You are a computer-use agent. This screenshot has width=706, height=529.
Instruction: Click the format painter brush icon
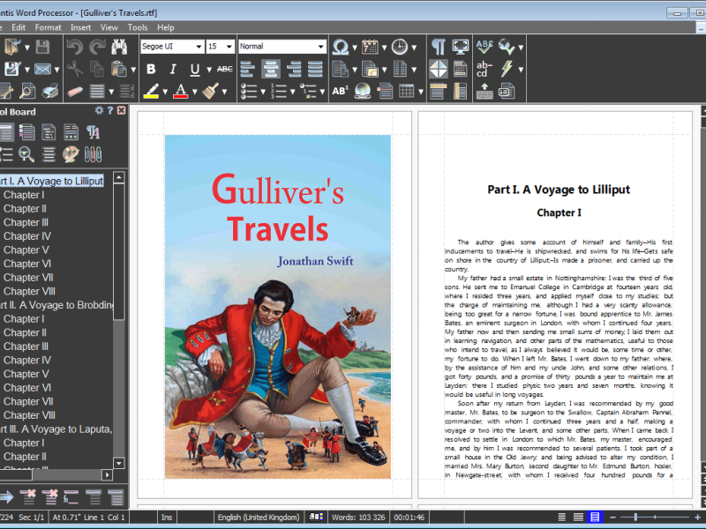(210, 92)
